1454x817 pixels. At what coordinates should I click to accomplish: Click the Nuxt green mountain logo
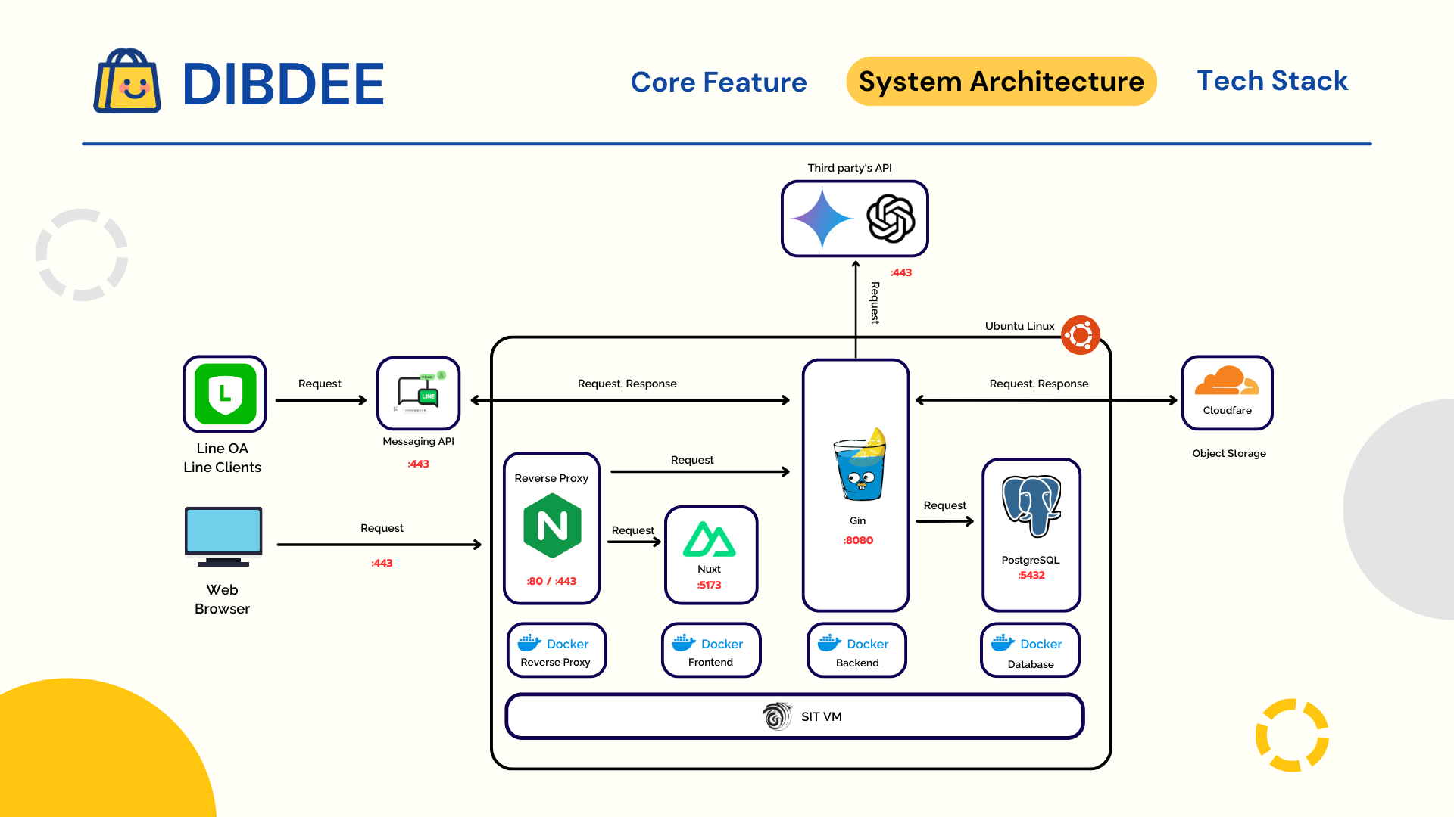point(709,540)
